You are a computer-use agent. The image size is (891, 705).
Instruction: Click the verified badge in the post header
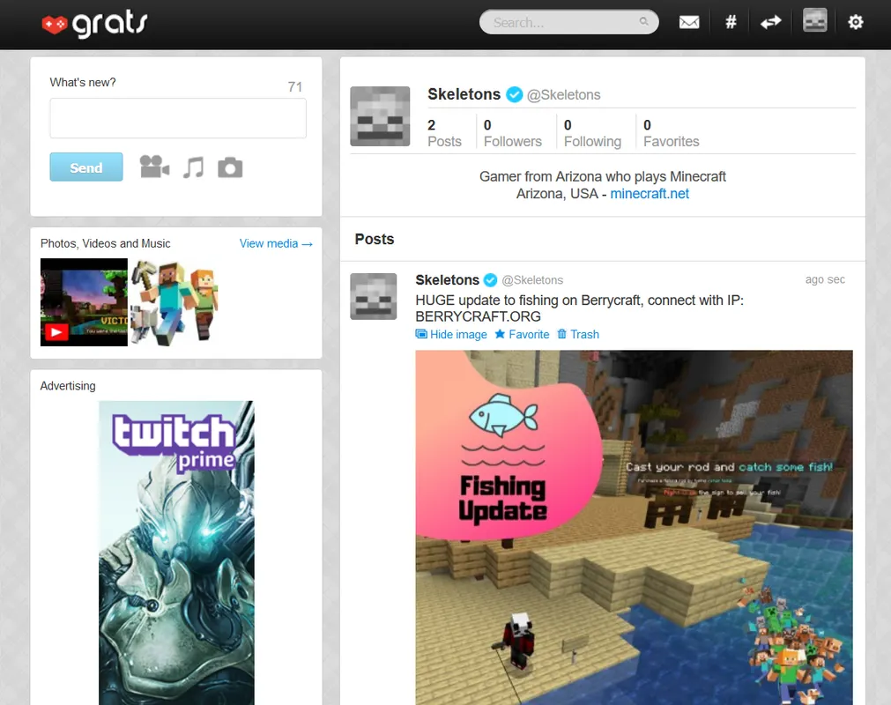click(x=490, y=280)
